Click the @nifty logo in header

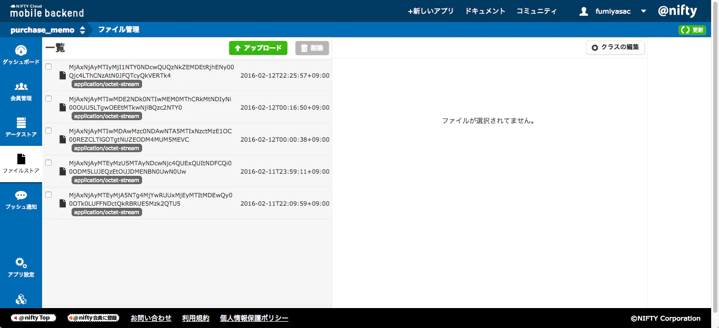pos(677,11)
